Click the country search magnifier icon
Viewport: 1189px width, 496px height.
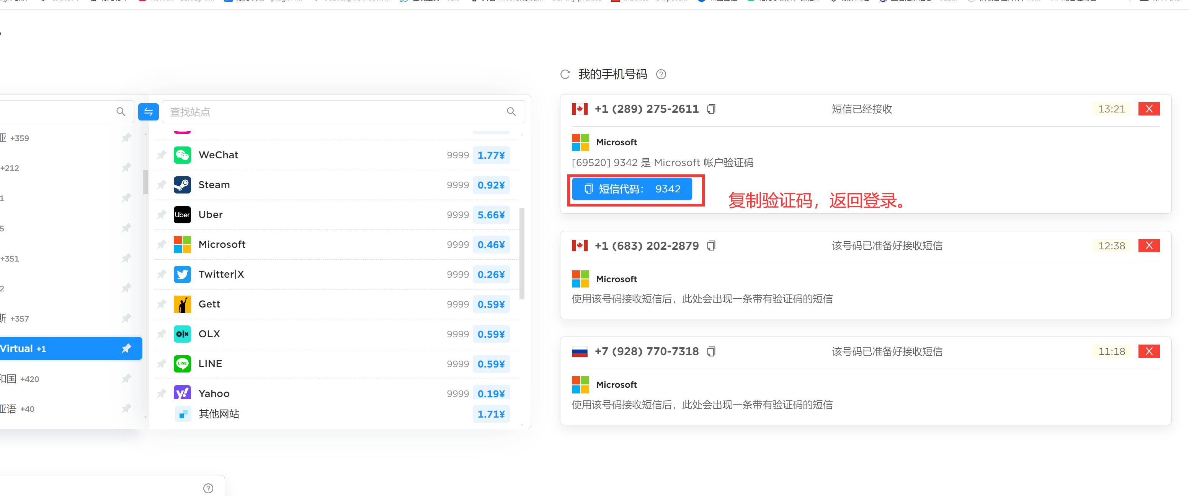coord(121,112)
